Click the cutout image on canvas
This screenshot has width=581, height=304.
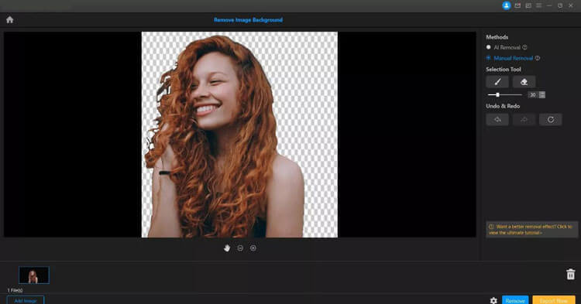239,135
